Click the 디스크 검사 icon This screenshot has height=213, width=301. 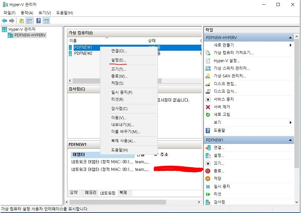click(208, 92)
